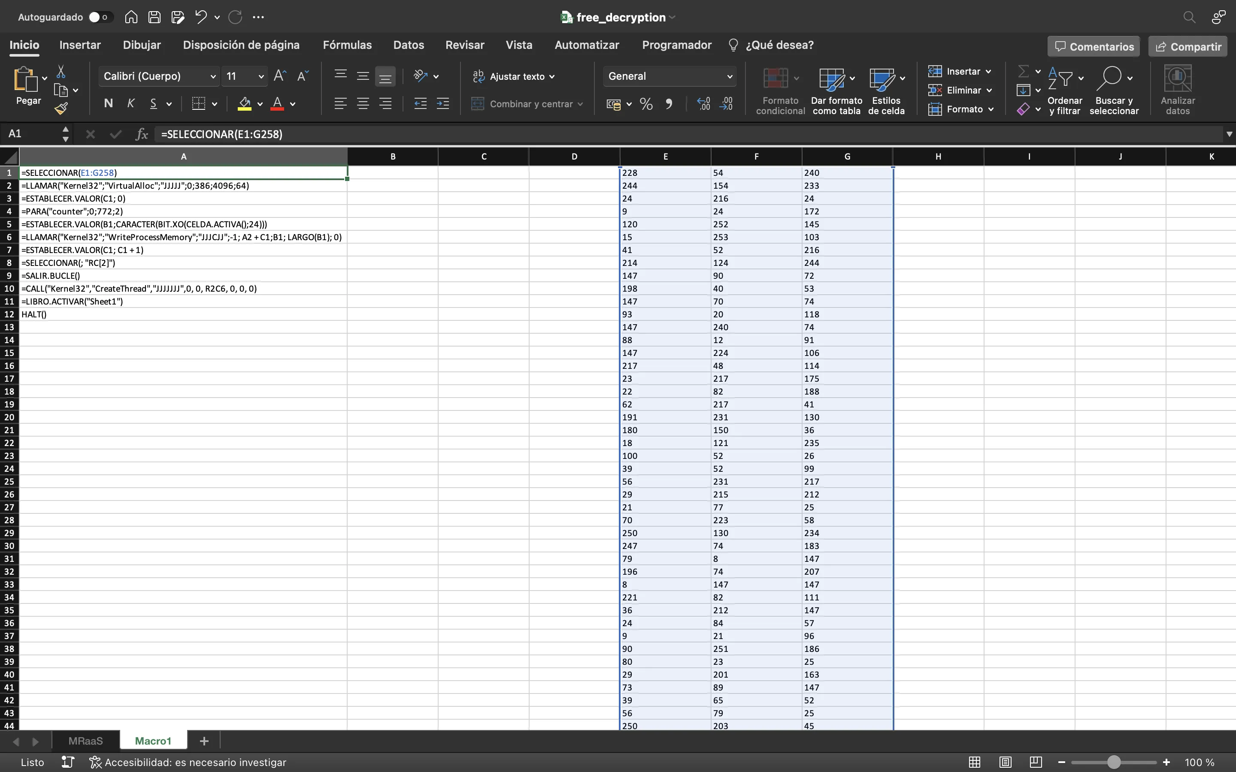Open the Datos ribbon tab
Viewport: 1236px width, 772px height.
[x=409, y=45]
